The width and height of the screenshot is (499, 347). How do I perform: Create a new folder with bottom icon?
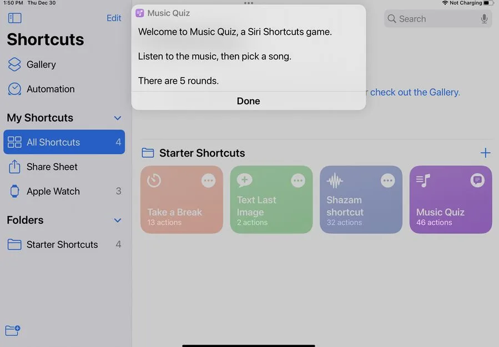13,330
